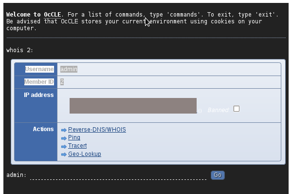Click the 'Banned:' label text

[219, 110]
